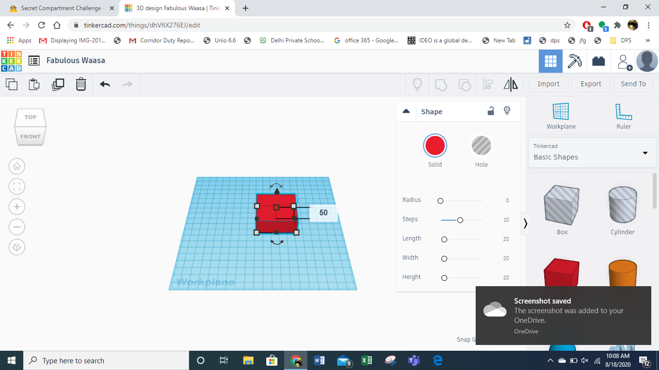Click the Flip mirror icon
659x370 pixels.
coord(511,85)
